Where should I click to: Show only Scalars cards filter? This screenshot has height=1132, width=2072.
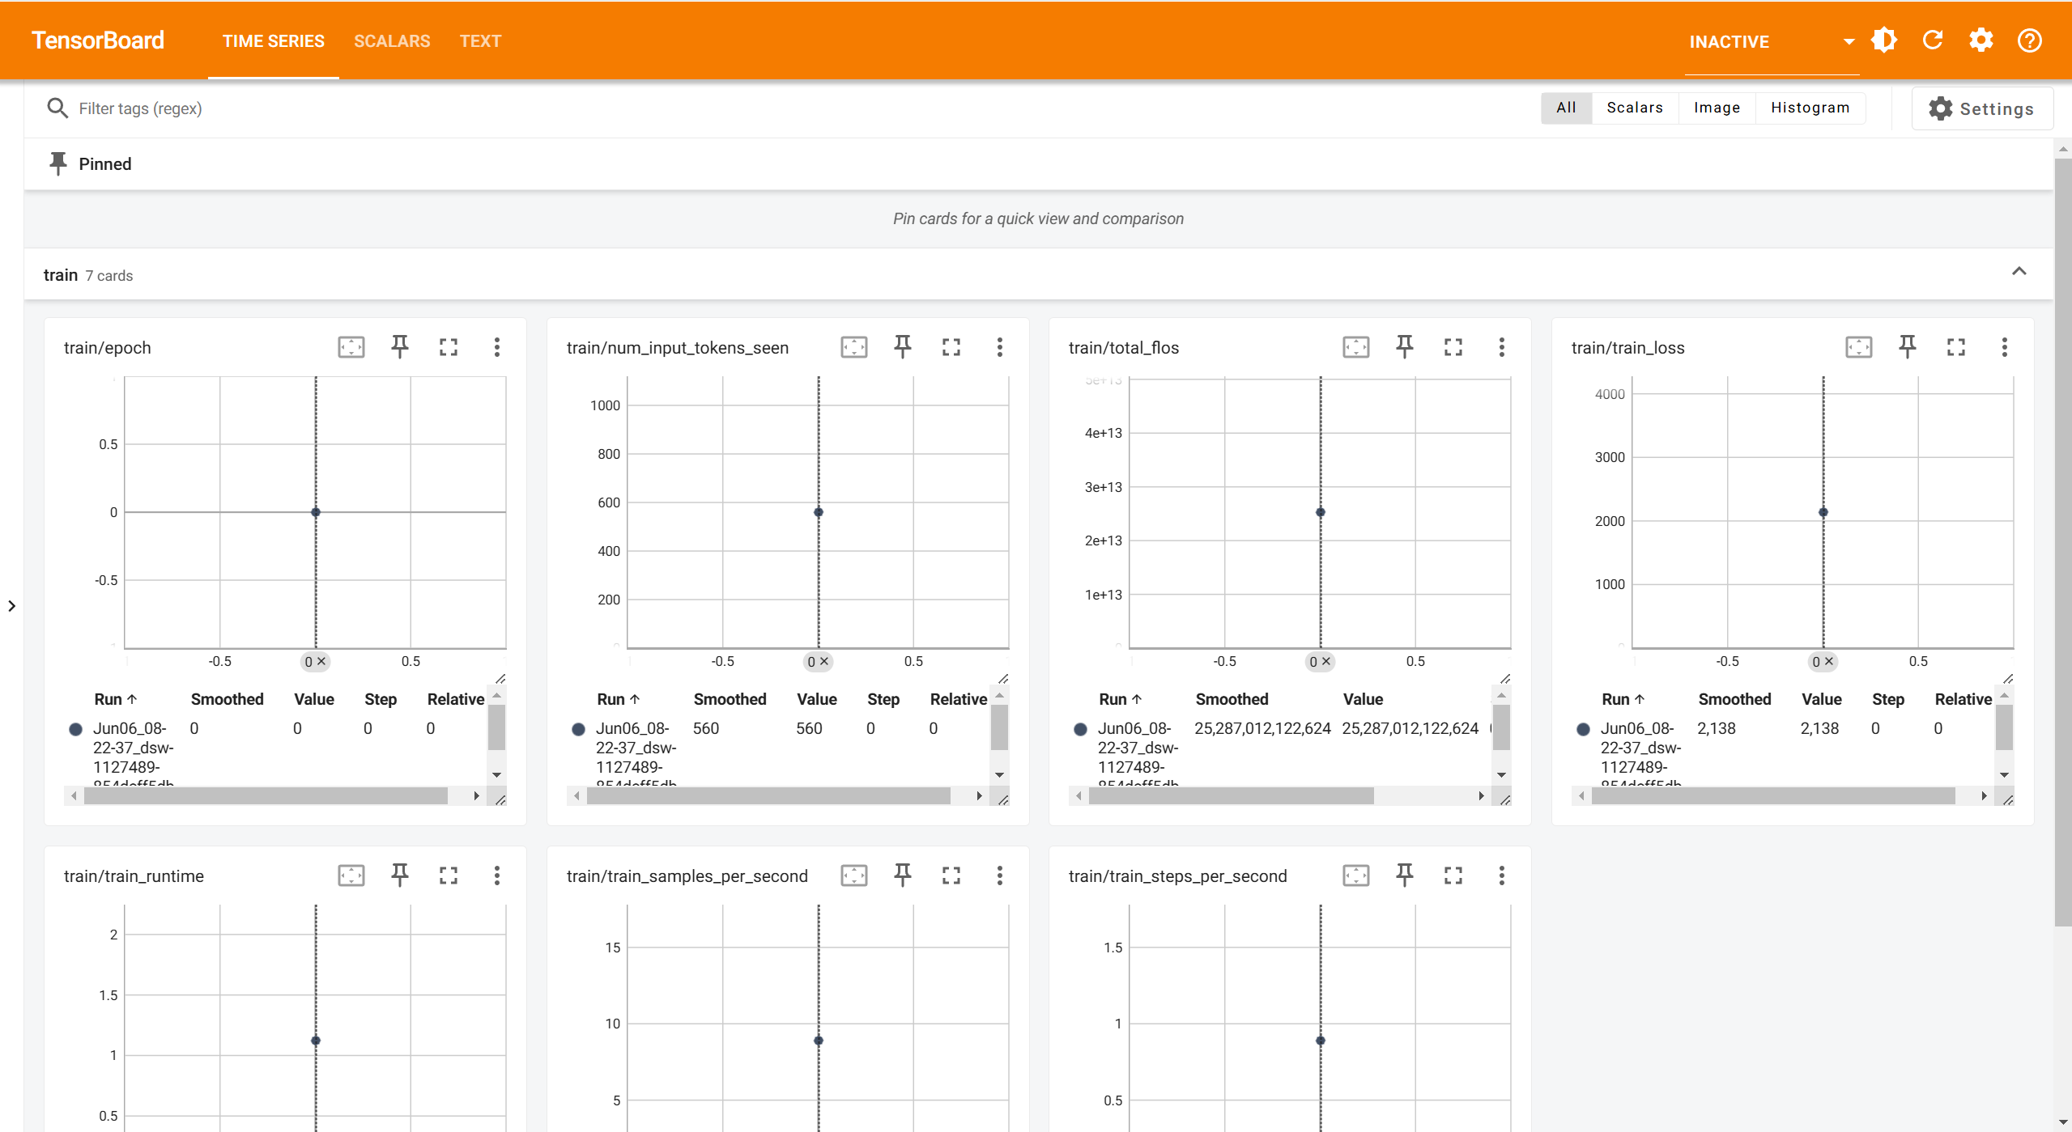(1635, 108)
